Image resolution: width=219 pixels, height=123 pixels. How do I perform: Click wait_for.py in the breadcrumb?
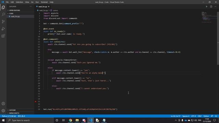tap(43, 11)
